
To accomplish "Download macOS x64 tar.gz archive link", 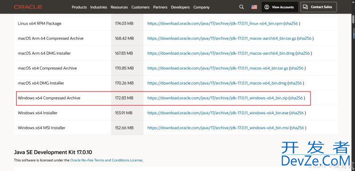I will [218, 68].
